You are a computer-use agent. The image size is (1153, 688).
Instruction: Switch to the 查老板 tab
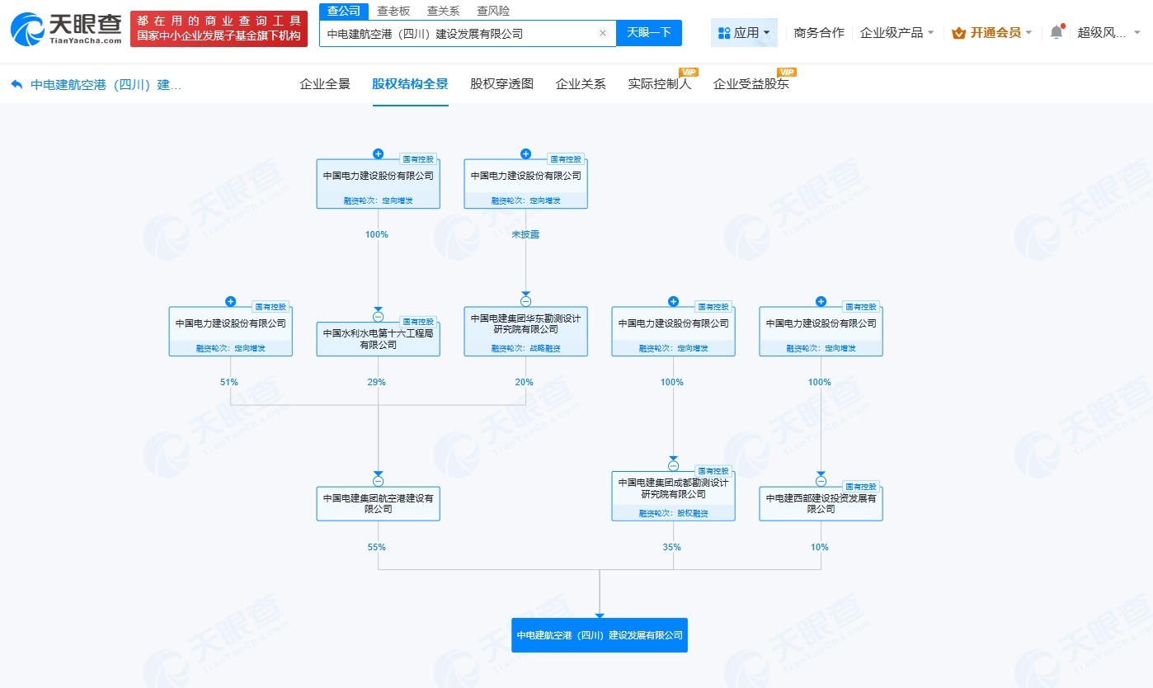pos(393,11)
